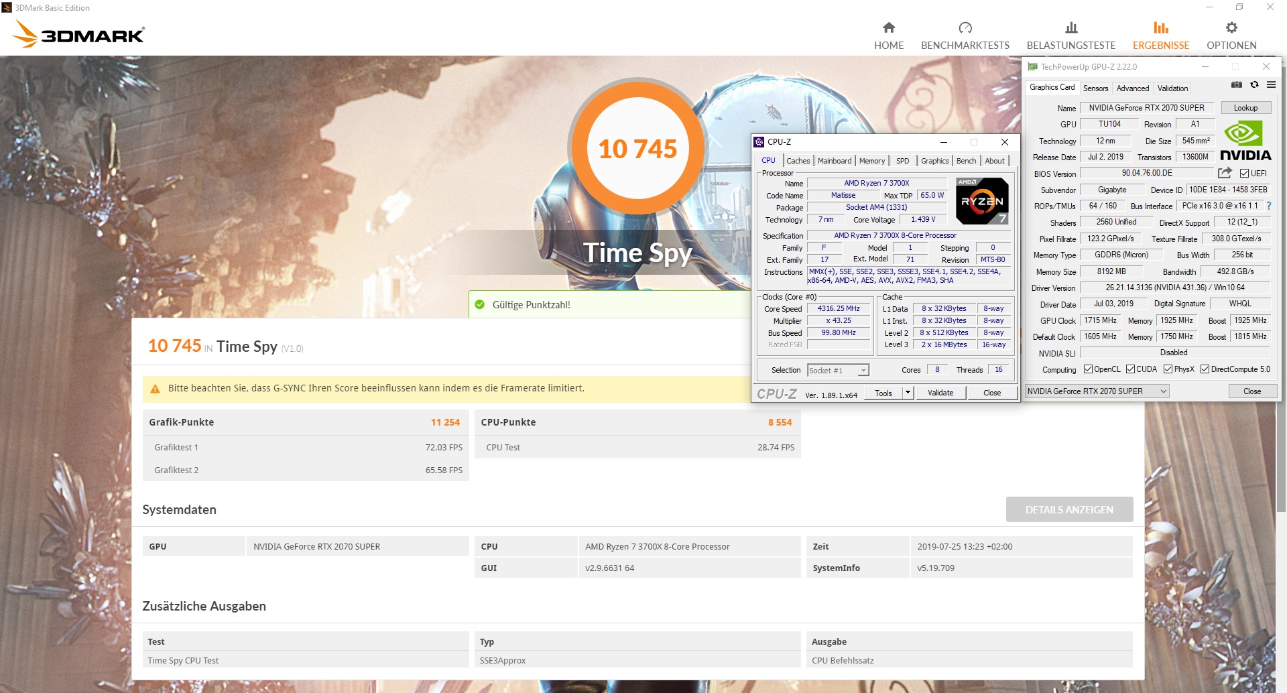This screenshot has height=693, width=1287.
Task: Click the SSE3Approx value in Zusätzliche Ausgaben
Action: pyautogui.click(x=503, y=660)
